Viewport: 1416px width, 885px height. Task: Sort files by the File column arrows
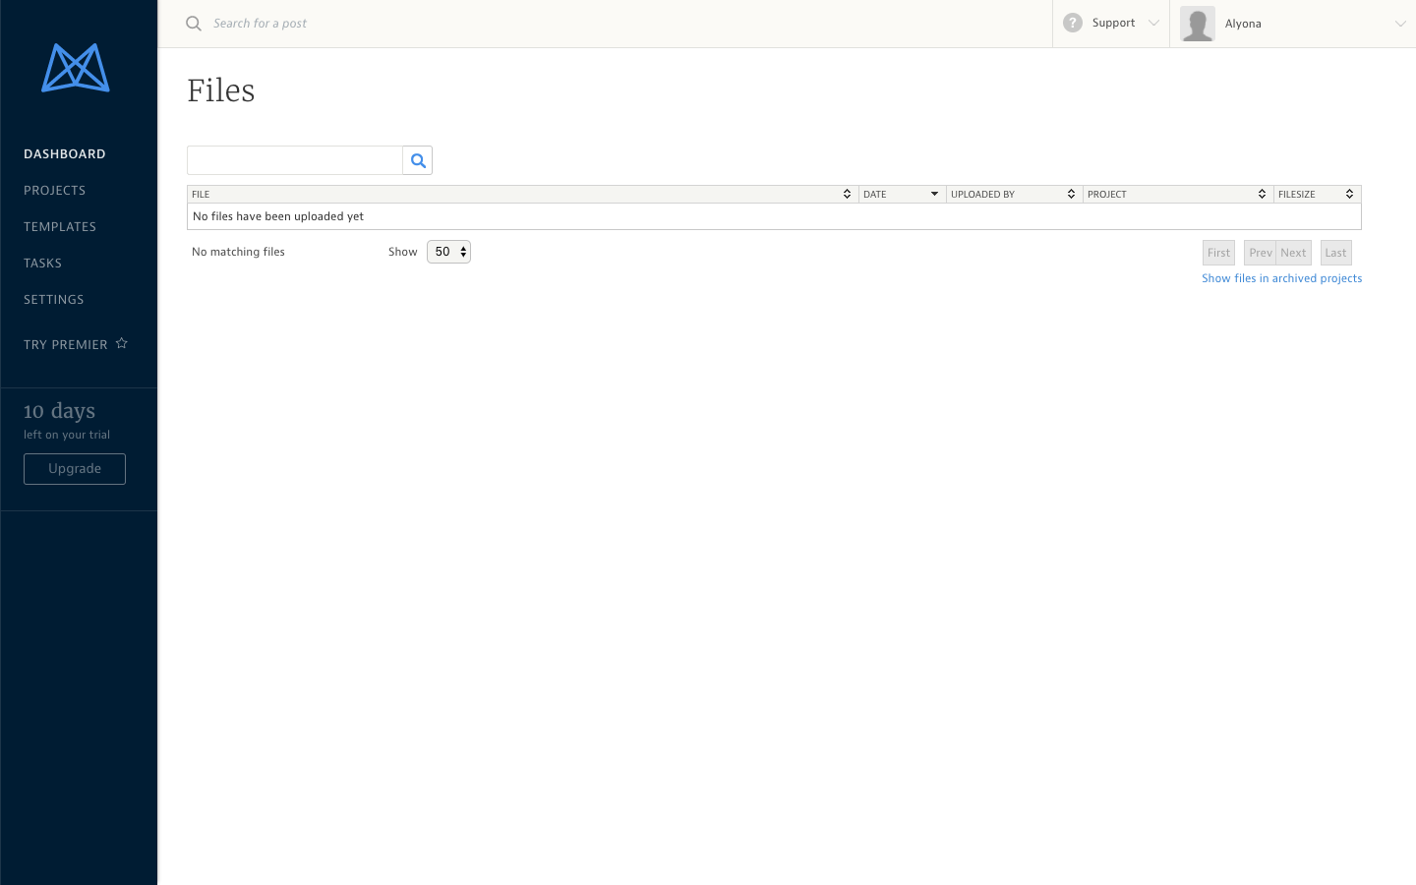point(847,195)
